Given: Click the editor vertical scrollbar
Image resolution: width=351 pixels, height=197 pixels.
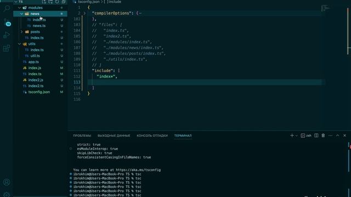Looking at the screenshot, I should coord(348,31).
